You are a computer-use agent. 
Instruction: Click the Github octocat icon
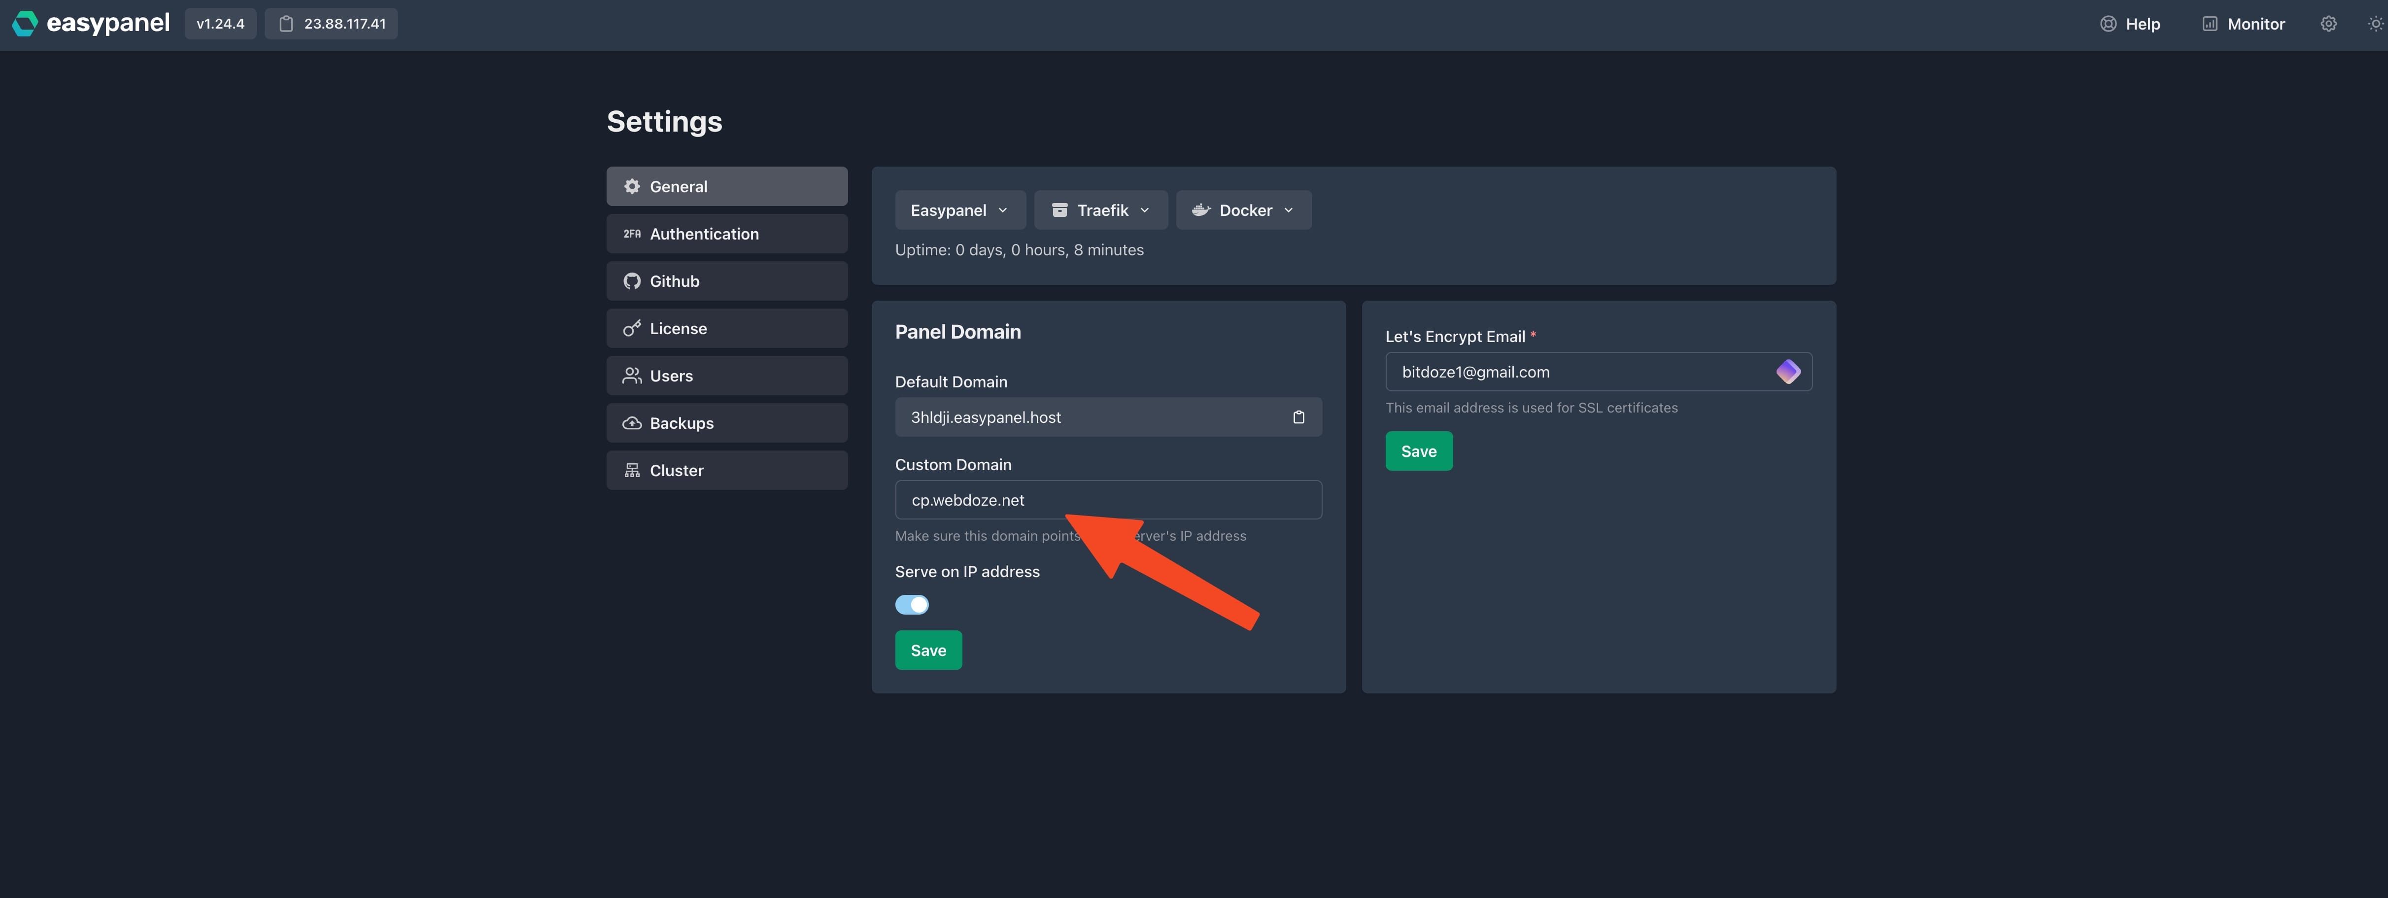click(632, 281)
